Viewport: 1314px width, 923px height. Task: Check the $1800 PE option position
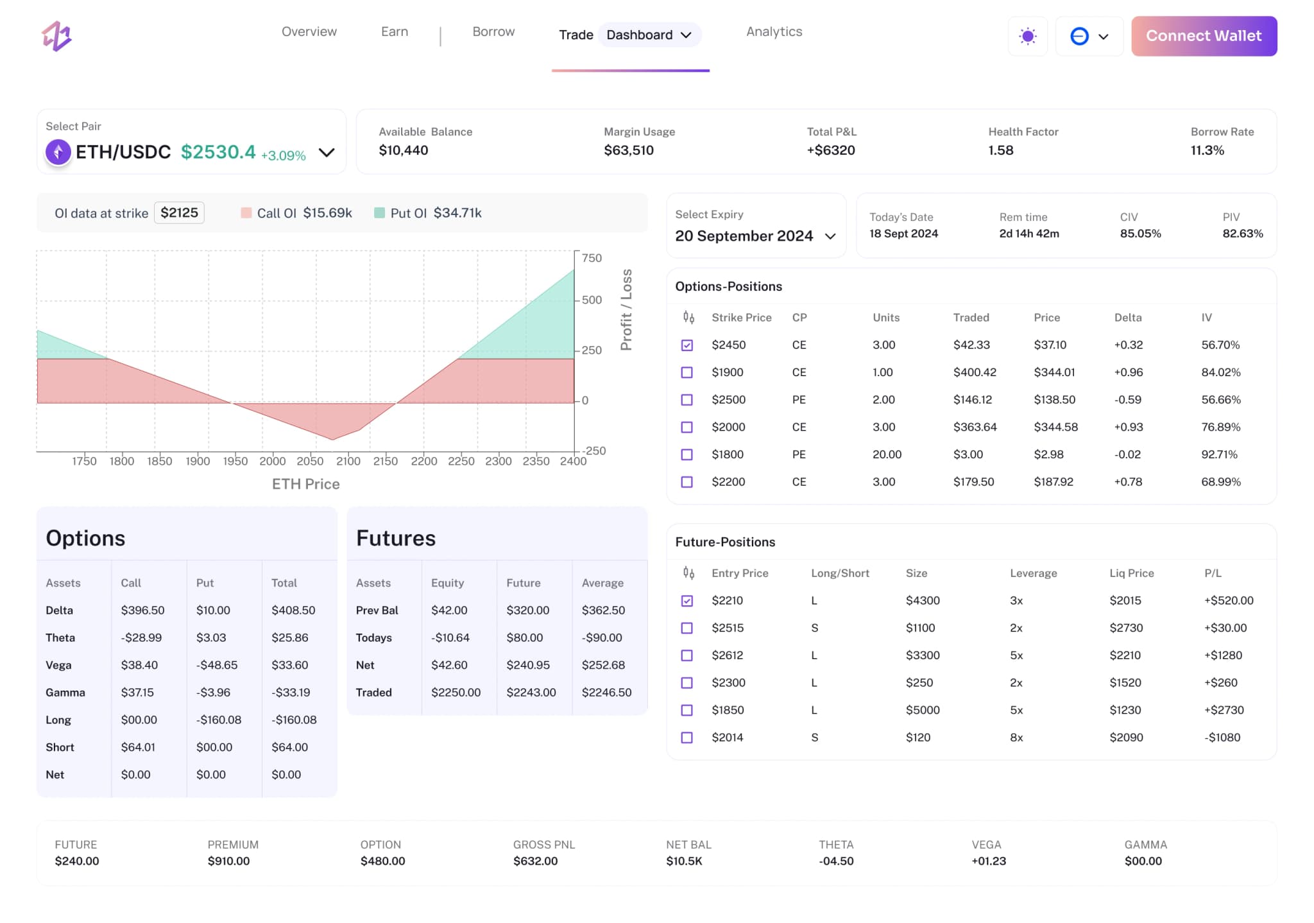point(687,454)
